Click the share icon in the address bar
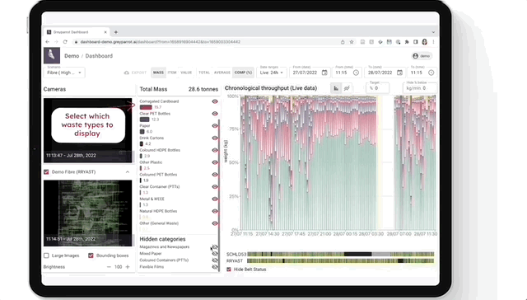527x300 pixels. tap(343, 42)
